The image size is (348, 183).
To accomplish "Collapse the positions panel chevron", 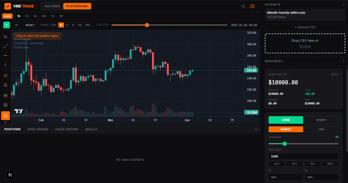I will click(x=256, y=129).
